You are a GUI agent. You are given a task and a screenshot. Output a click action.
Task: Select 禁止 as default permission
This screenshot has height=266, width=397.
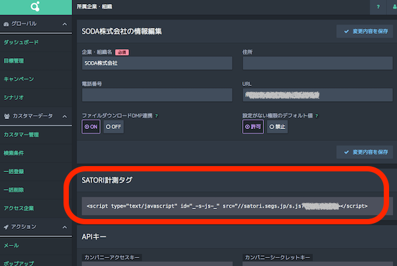tap(277, 126)
